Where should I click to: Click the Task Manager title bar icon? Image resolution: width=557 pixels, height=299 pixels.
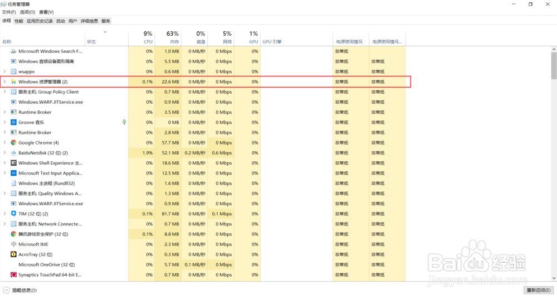tap(3, 4)
